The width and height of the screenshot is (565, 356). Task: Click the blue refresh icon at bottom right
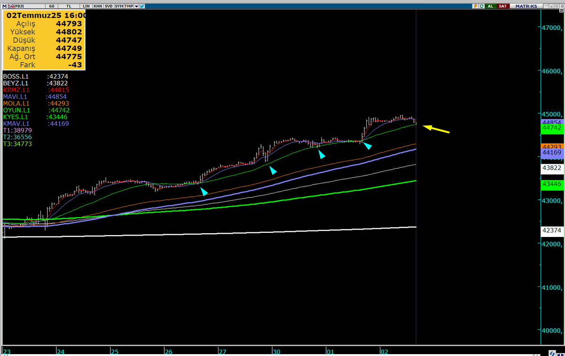(552, 353)
